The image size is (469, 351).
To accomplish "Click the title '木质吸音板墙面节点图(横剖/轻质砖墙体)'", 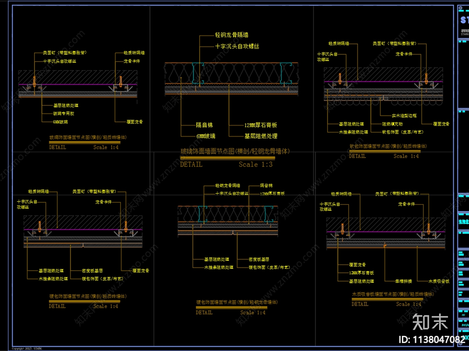I will (393, 294).
